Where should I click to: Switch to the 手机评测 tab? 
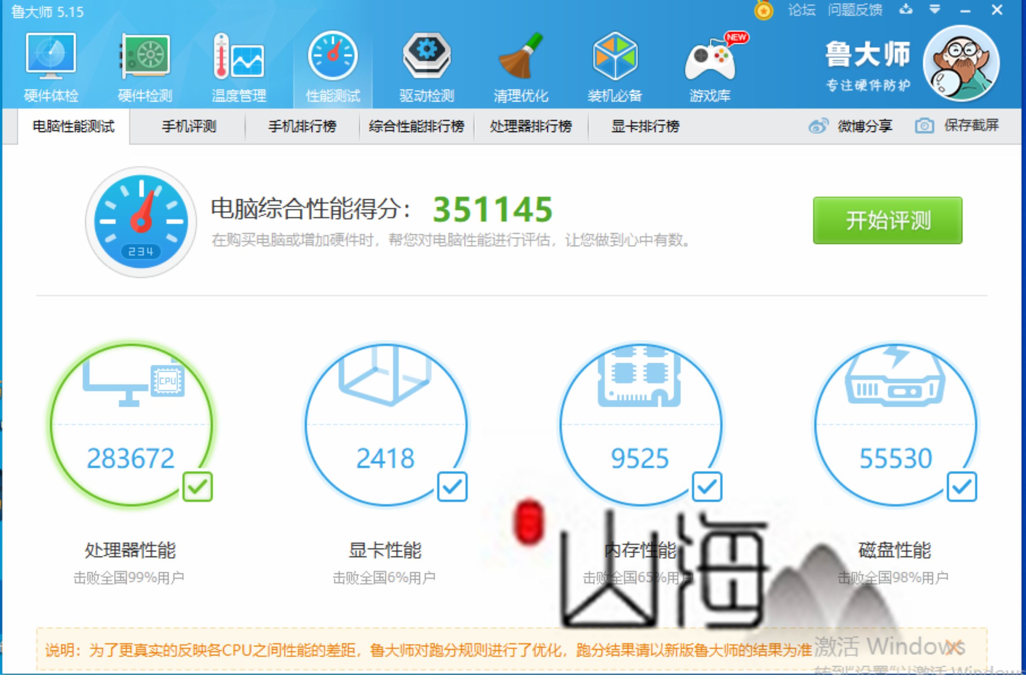point(189,127)
